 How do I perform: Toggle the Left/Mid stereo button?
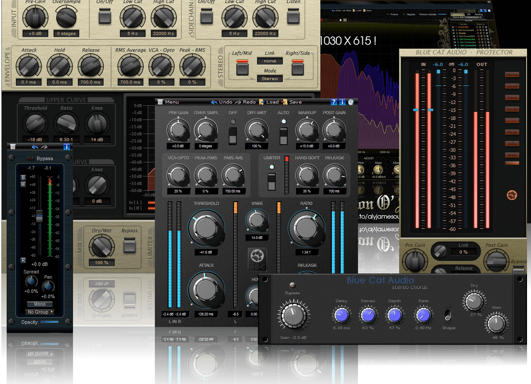click(242, 67)
